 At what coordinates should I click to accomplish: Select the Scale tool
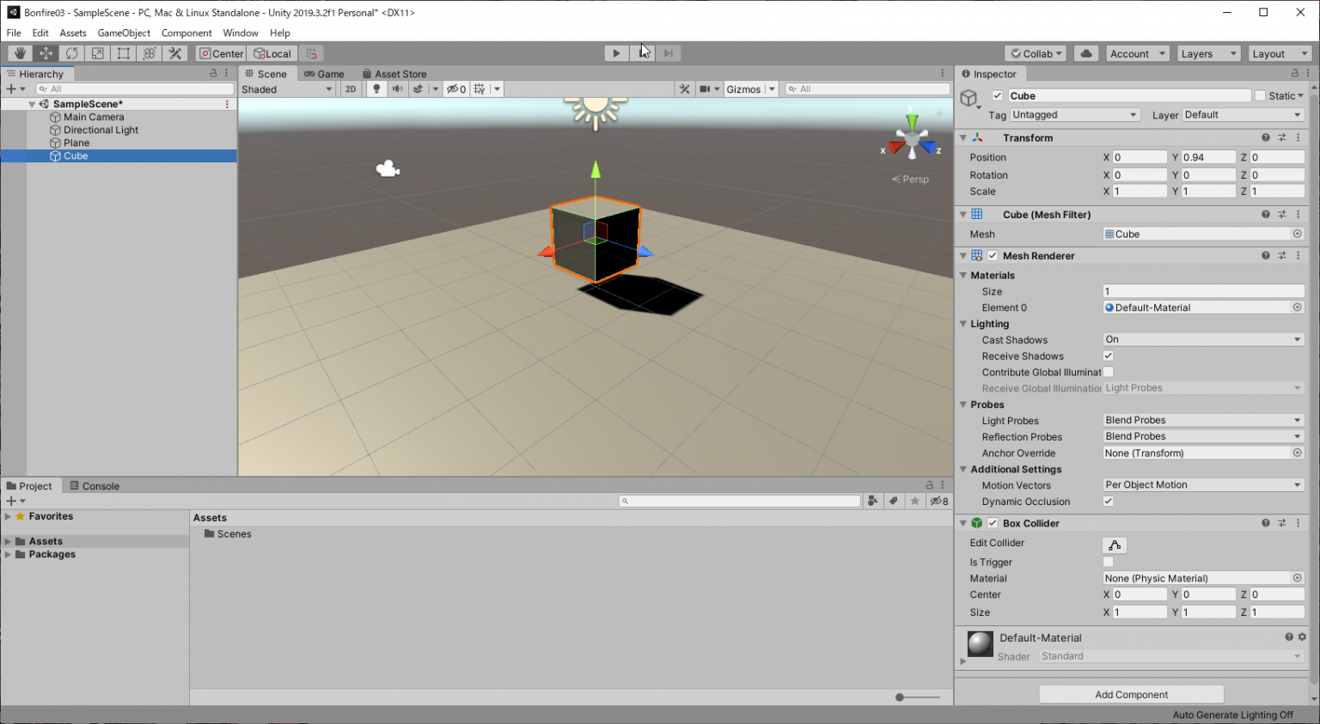coord(97,52)
